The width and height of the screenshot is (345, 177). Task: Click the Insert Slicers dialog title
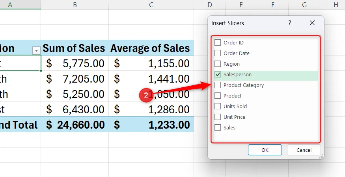click(x=228, y=23)
